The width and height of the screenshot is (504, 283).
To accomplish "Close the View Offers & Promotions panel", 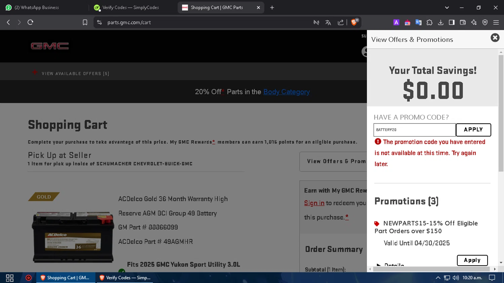I will (x=495, y=38).
